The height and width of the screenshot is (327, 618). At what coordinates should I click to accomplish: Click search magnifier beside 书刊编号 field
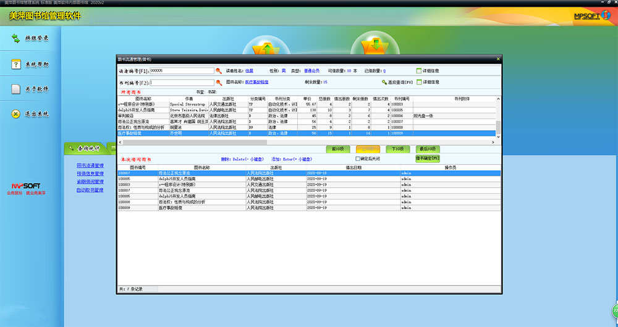tap(219, 82)
